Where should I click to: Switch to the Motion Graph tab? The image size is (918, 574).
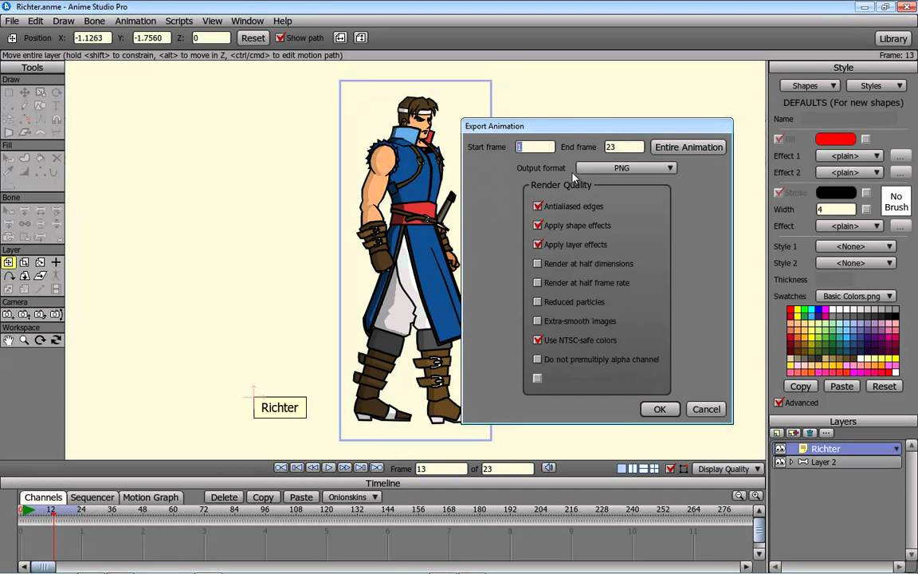coord(151,497)
